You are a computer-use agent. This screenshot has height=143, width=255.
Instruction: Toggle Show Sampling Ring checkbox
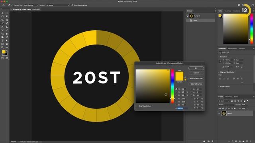coord(72,5)
